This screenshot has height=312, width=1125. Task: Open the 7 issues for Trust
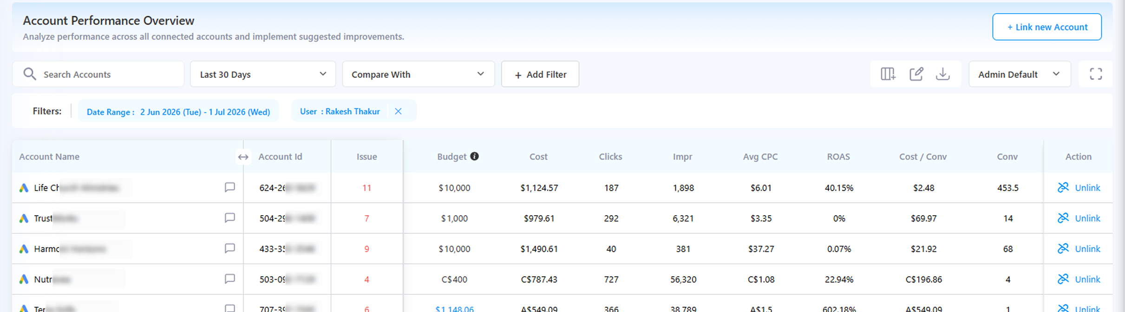pos(366,218)
